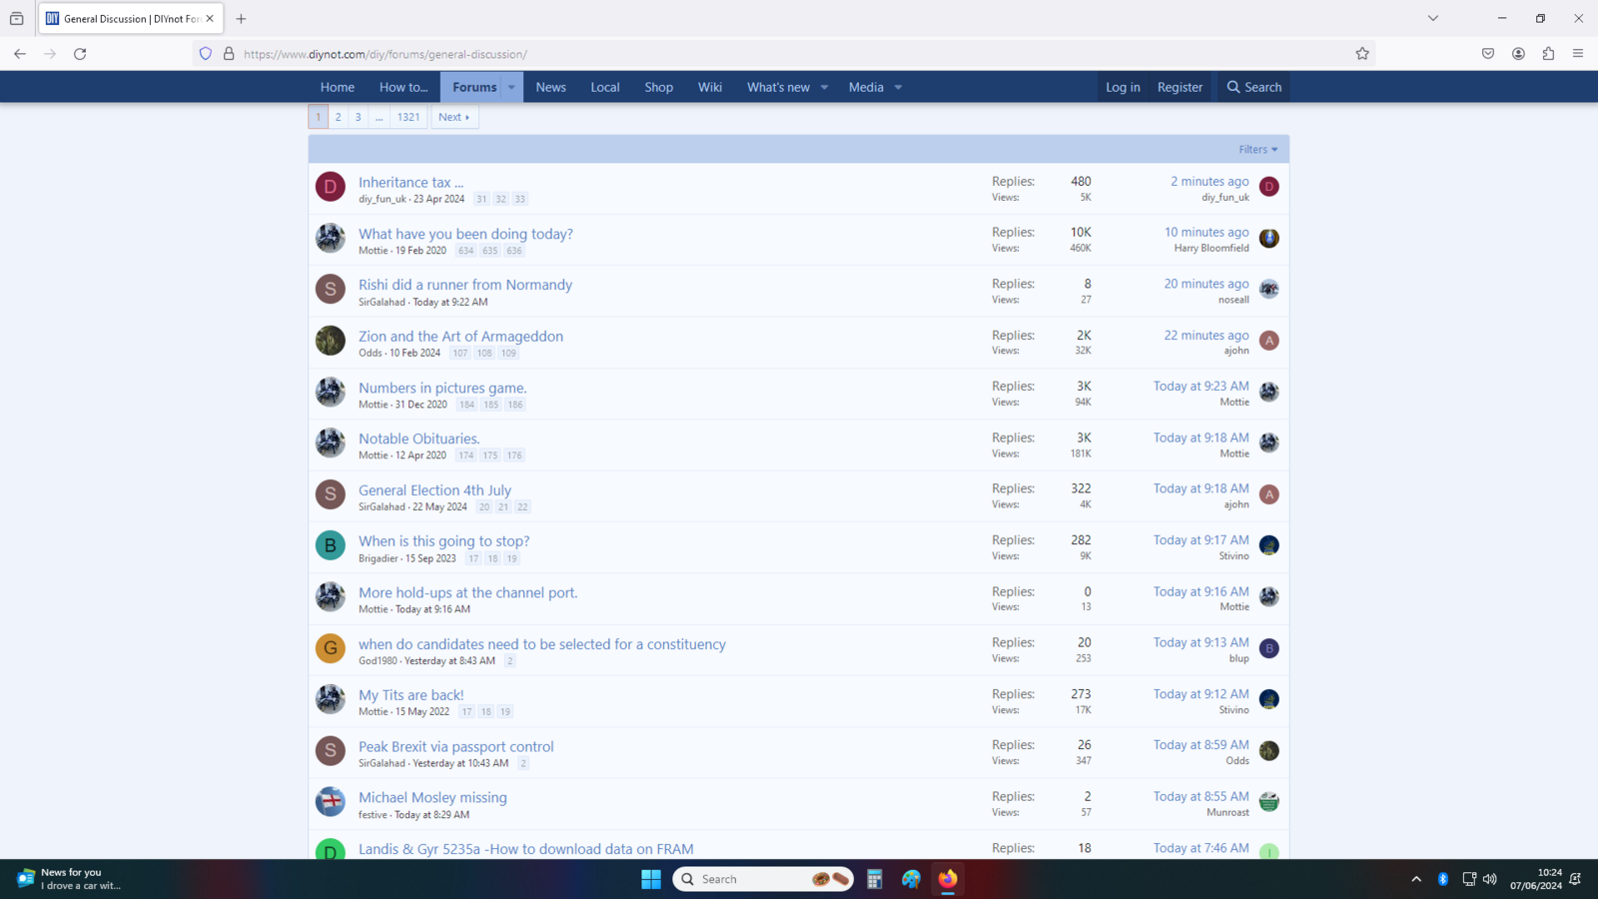
Task: Click the browser extensions puzzle icon
Action: [x=1548, y=54]
